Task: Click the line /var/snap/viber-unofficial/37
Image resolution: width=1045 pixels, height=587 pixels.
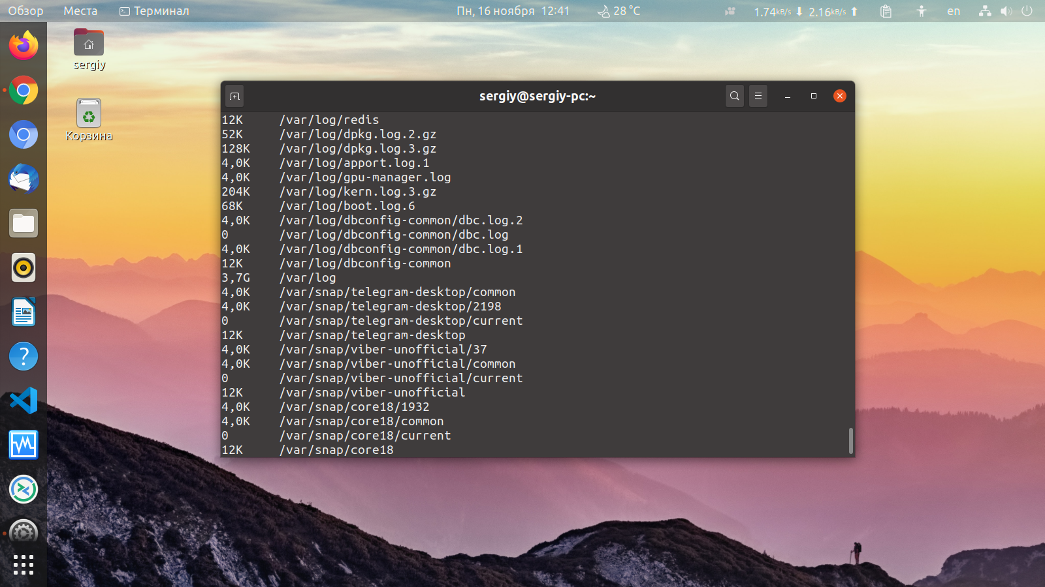Action: click(x=383, y=350)
